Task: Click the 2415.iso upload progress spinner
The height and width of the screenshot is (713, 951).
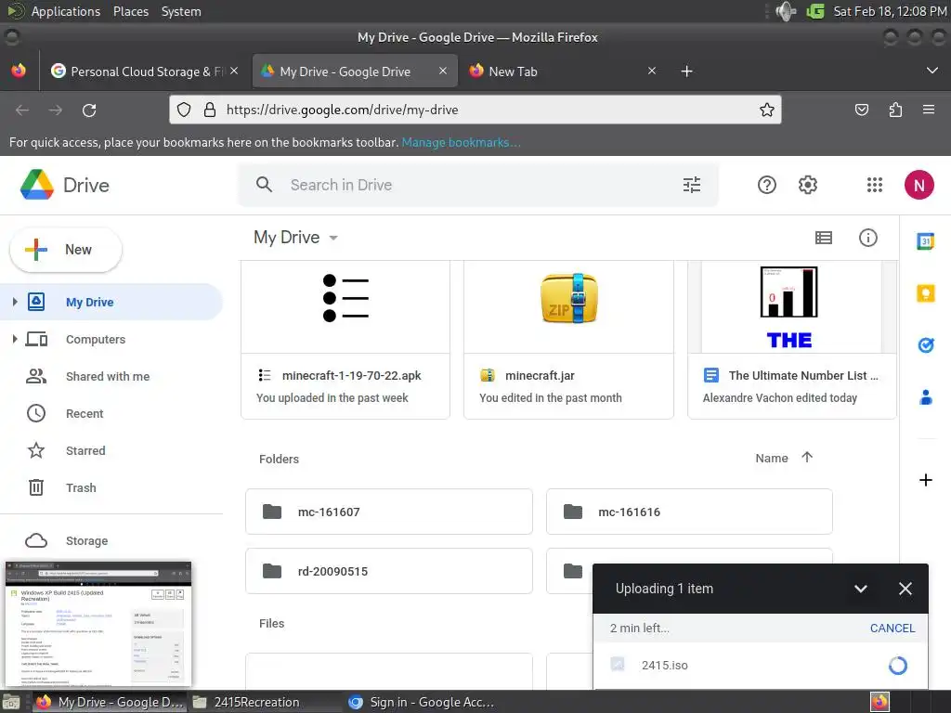Action: coord(898,665)
